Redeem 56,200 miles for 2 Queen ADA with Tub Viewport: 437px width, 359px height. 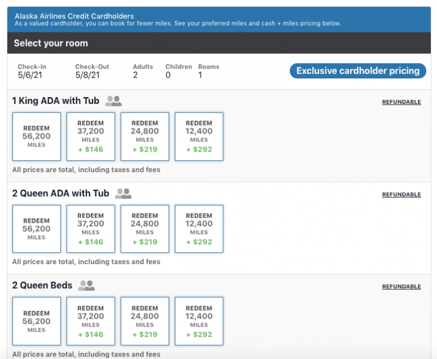pyautogui.click(x=36, y=229)
